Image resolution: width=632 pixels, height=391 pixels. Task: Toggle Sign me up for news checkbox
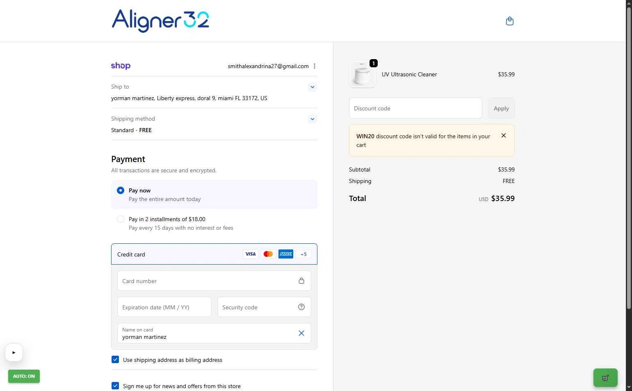pyautogui.click(x=115, y=386)
